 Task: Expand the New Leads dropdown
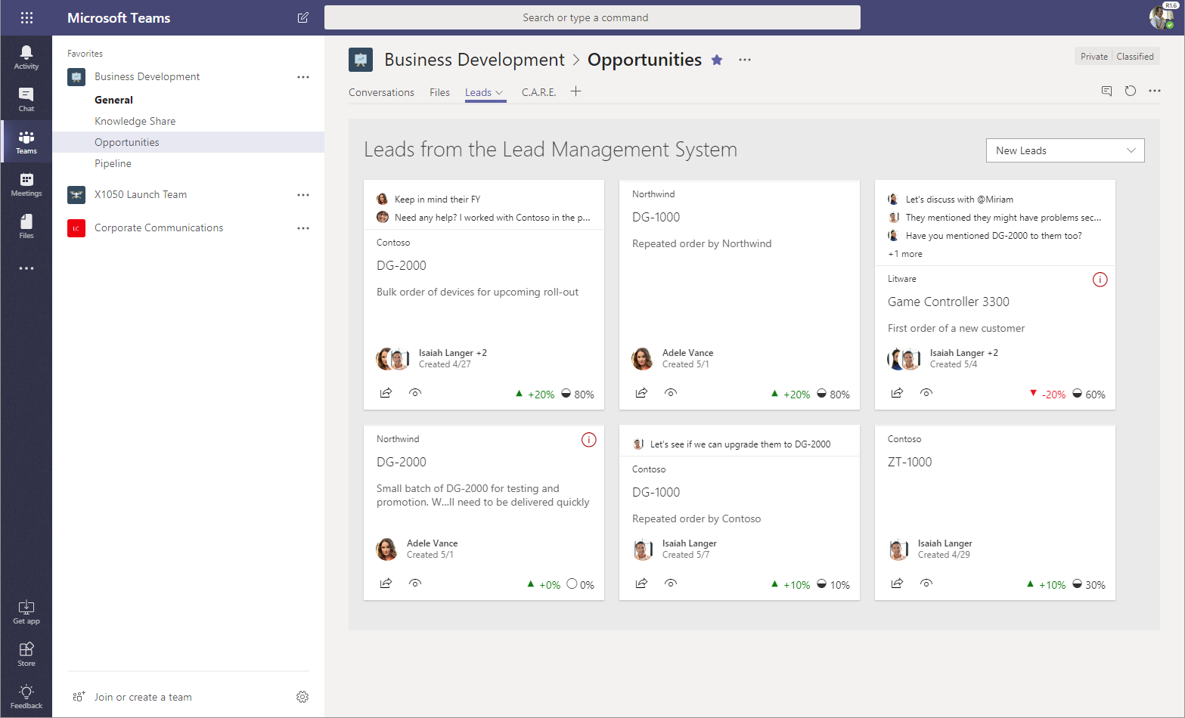1065,150
